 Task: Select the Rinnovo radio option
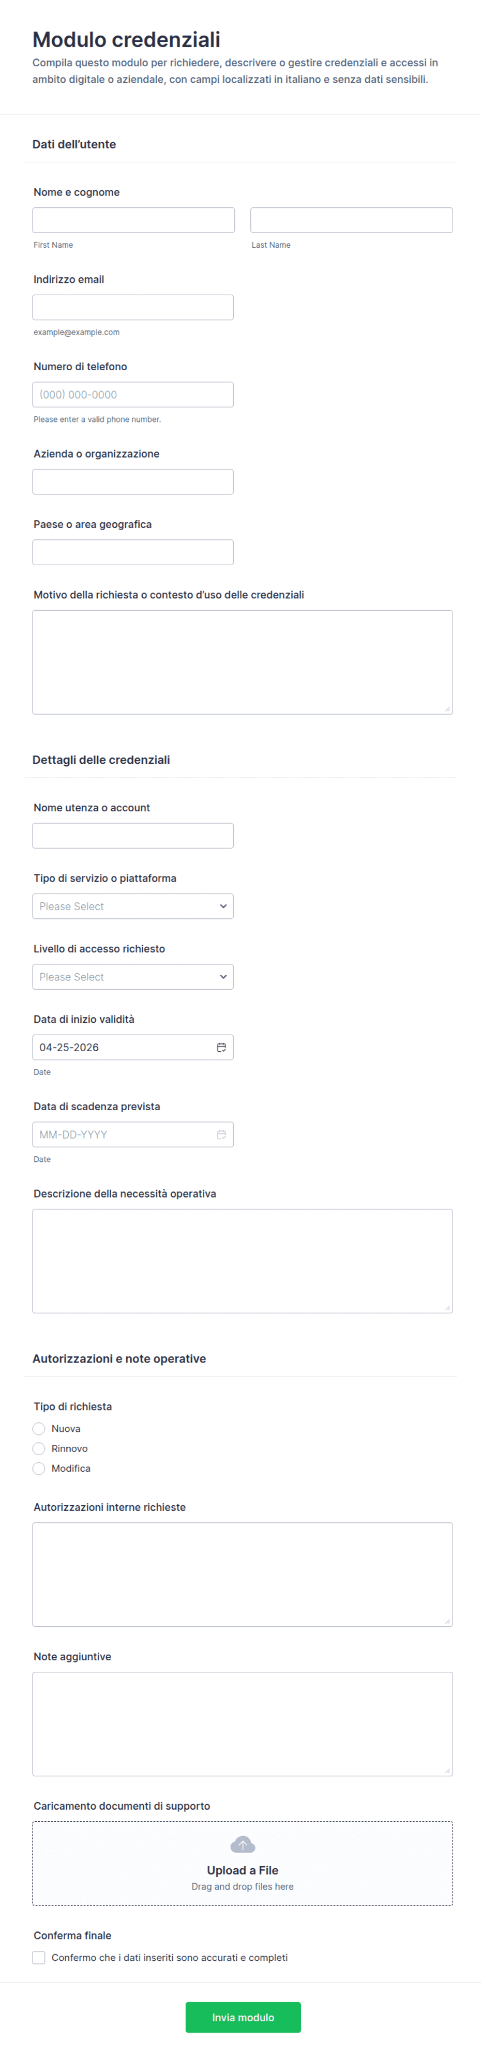(39, 1448)
